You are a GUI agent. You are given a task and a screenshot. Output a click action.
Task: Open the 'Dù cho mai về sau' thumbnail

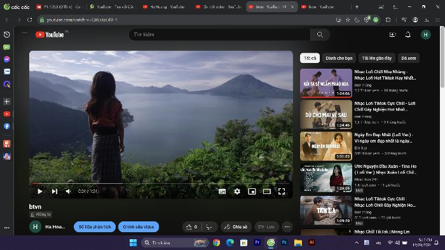(326, 115)
